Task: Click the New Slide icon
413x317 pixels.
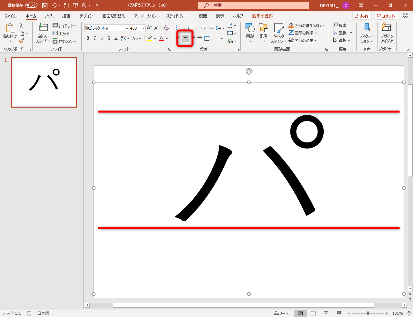Action: (43, 28)
